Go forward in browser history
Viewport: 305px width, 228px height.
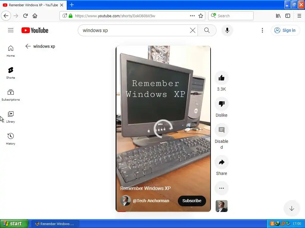point(16,16)
